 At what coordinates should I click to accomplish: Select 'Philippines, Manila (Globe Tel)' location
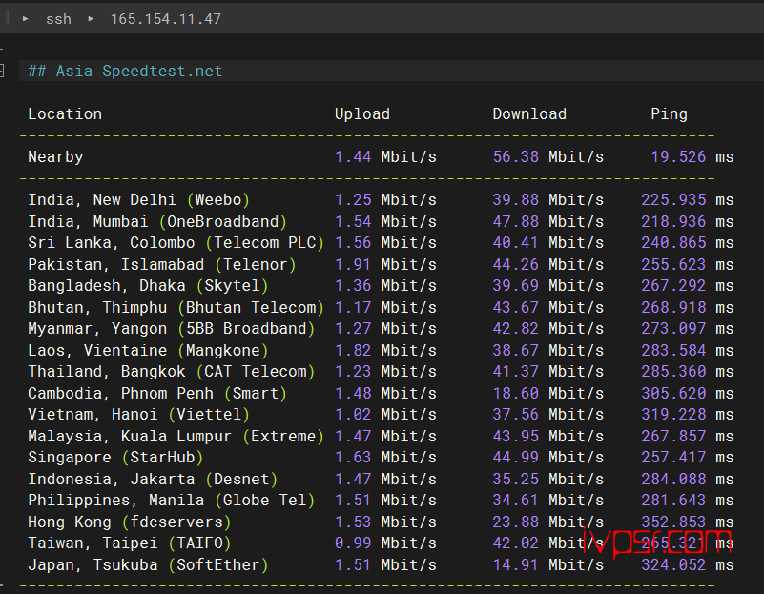[x=171, y=500]
